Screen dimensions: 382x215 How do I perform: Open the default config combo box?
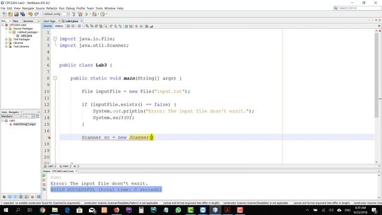pyautogui.click(x=56, y=14)
